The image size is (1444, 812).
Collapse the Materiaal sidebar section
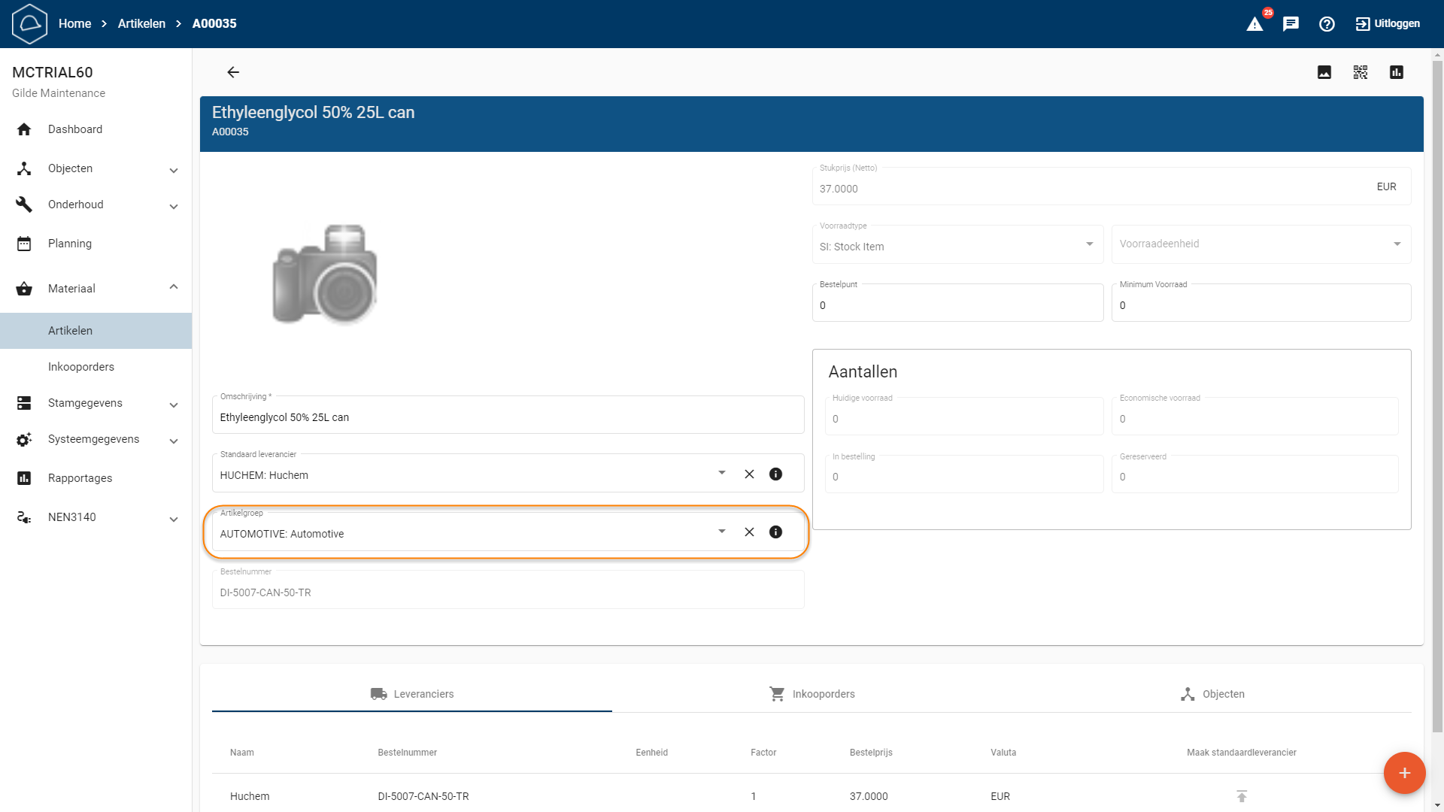(x=174, y=287)
